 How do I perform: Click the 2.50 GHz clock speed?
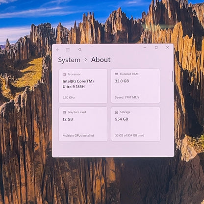pos(69,98)
